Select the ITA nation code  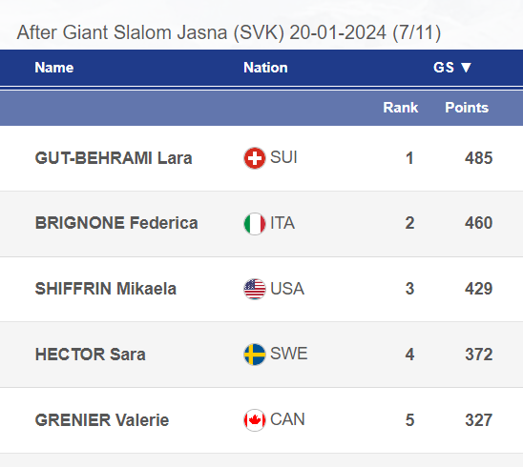tap(282, 223)
